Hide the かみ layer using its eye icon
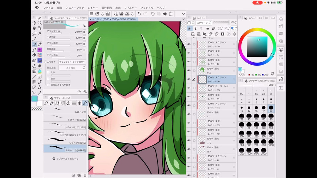This screenshot has width=317, height=178. [x=189, y=70]
